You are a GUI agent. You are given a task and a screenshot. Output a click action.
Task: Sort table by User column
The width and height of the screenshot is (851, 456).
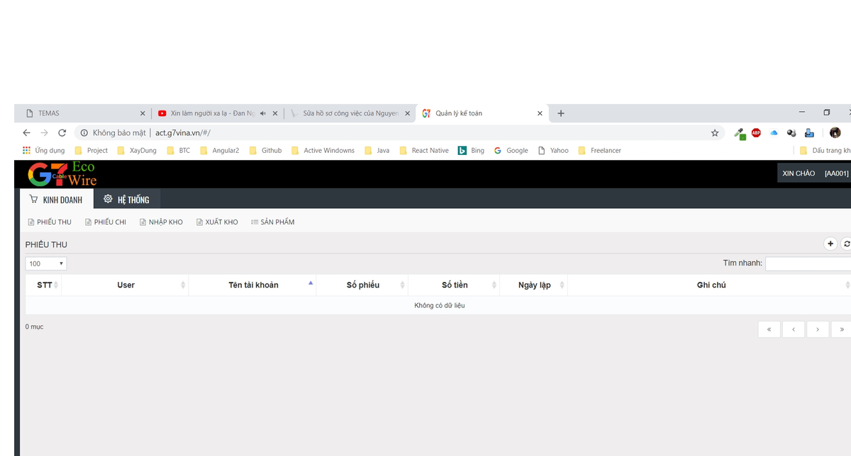126,285
